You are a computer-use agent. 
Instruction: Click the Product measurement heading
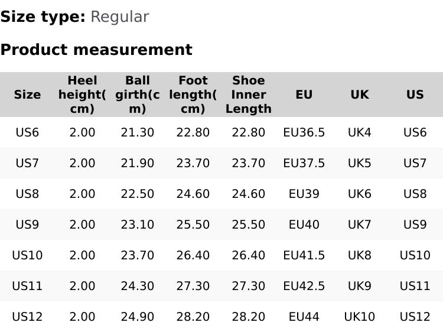tap(96, 50)
